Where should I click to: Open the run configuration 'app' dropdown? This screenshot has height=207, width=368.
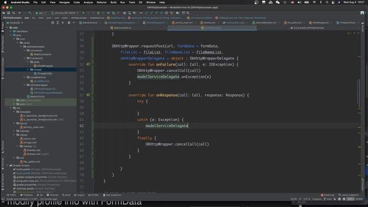point(41,13)
